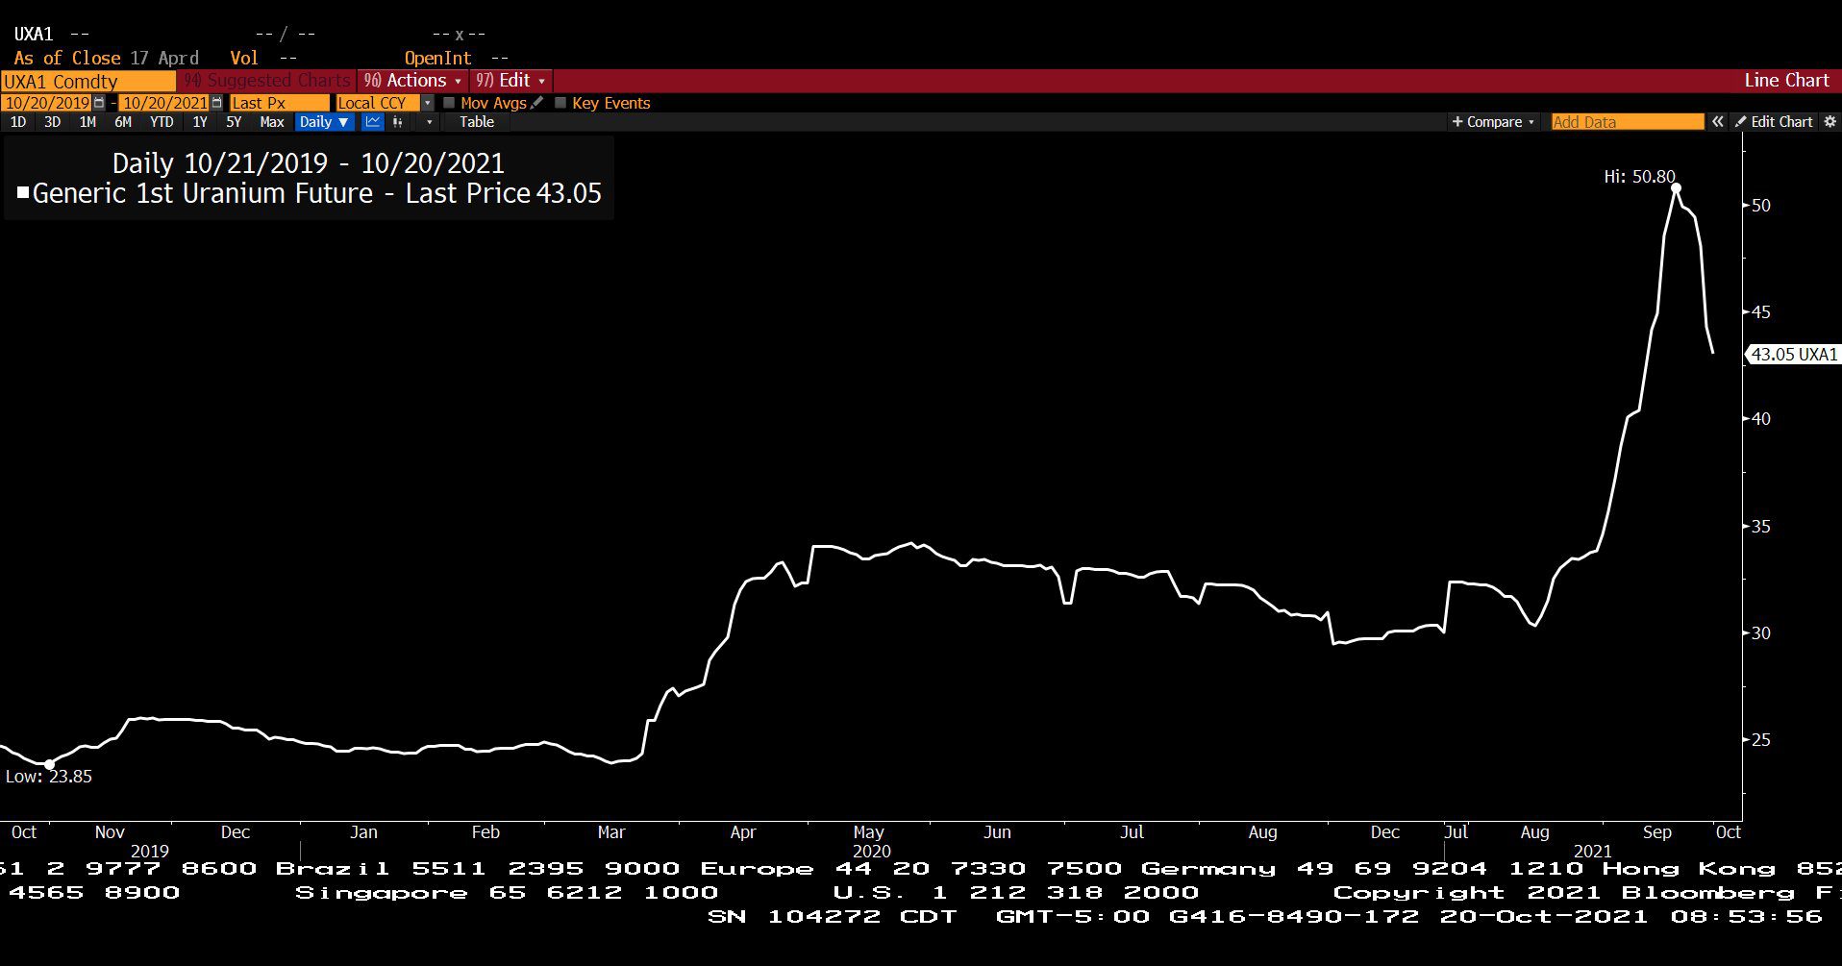The image size is (1842, 966).
Task: Open chart settings gear icon
Action: click(x=1830, y=122)
